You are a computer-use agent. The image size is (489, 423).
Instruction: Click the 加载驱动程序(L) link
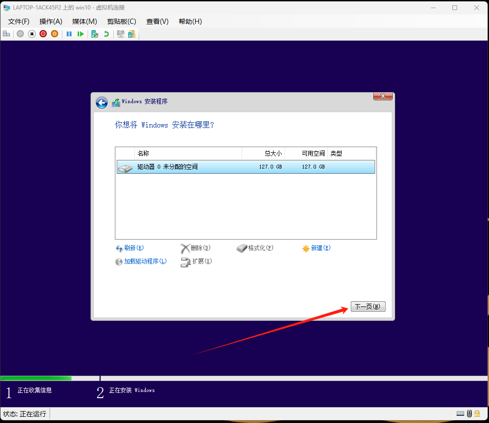141,261
